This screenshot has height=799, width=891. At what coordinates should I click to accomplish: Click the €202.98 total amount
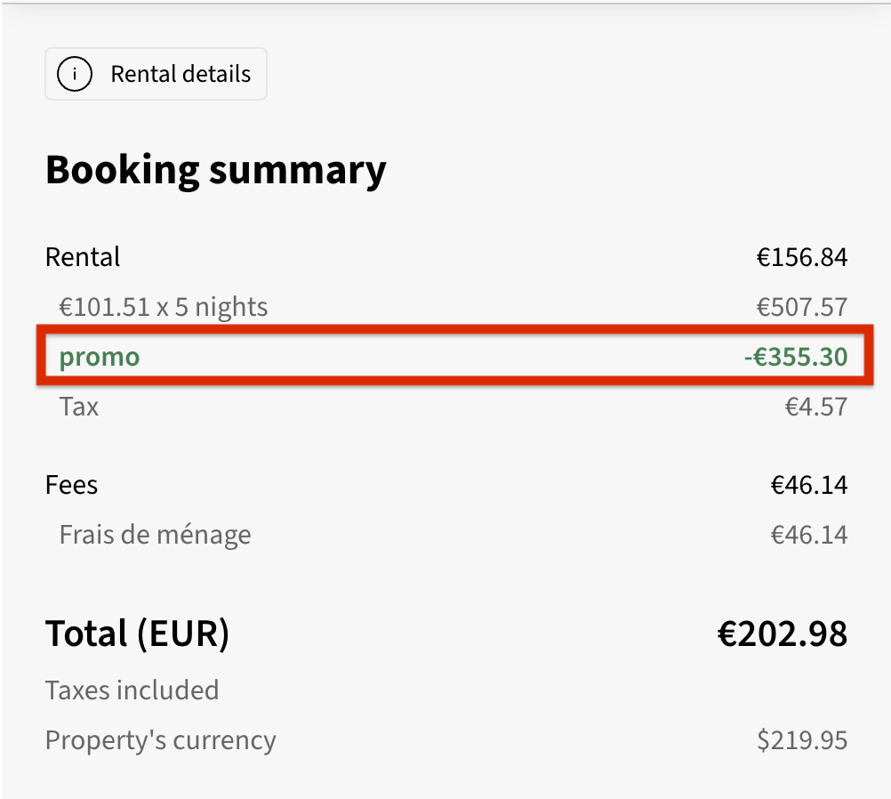[x=782, y=634]
